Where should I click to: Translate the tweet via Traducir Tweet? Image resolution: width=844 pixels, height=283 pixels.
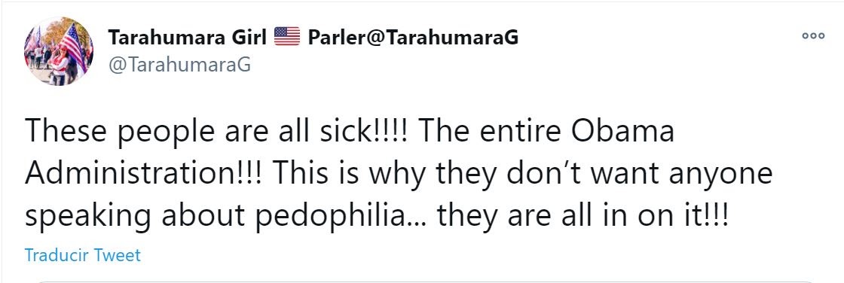(x=82, y=254)
